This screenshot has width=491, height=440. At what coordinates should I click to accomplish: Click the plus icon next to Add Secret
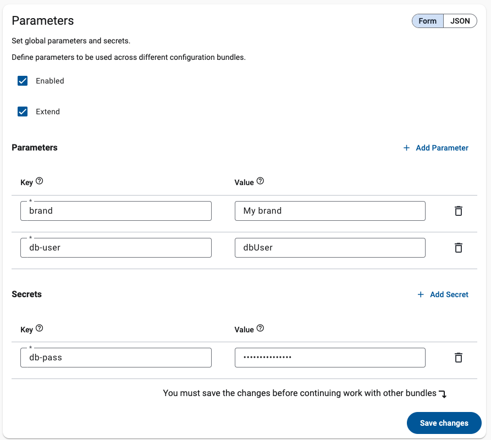pos(421,294)
